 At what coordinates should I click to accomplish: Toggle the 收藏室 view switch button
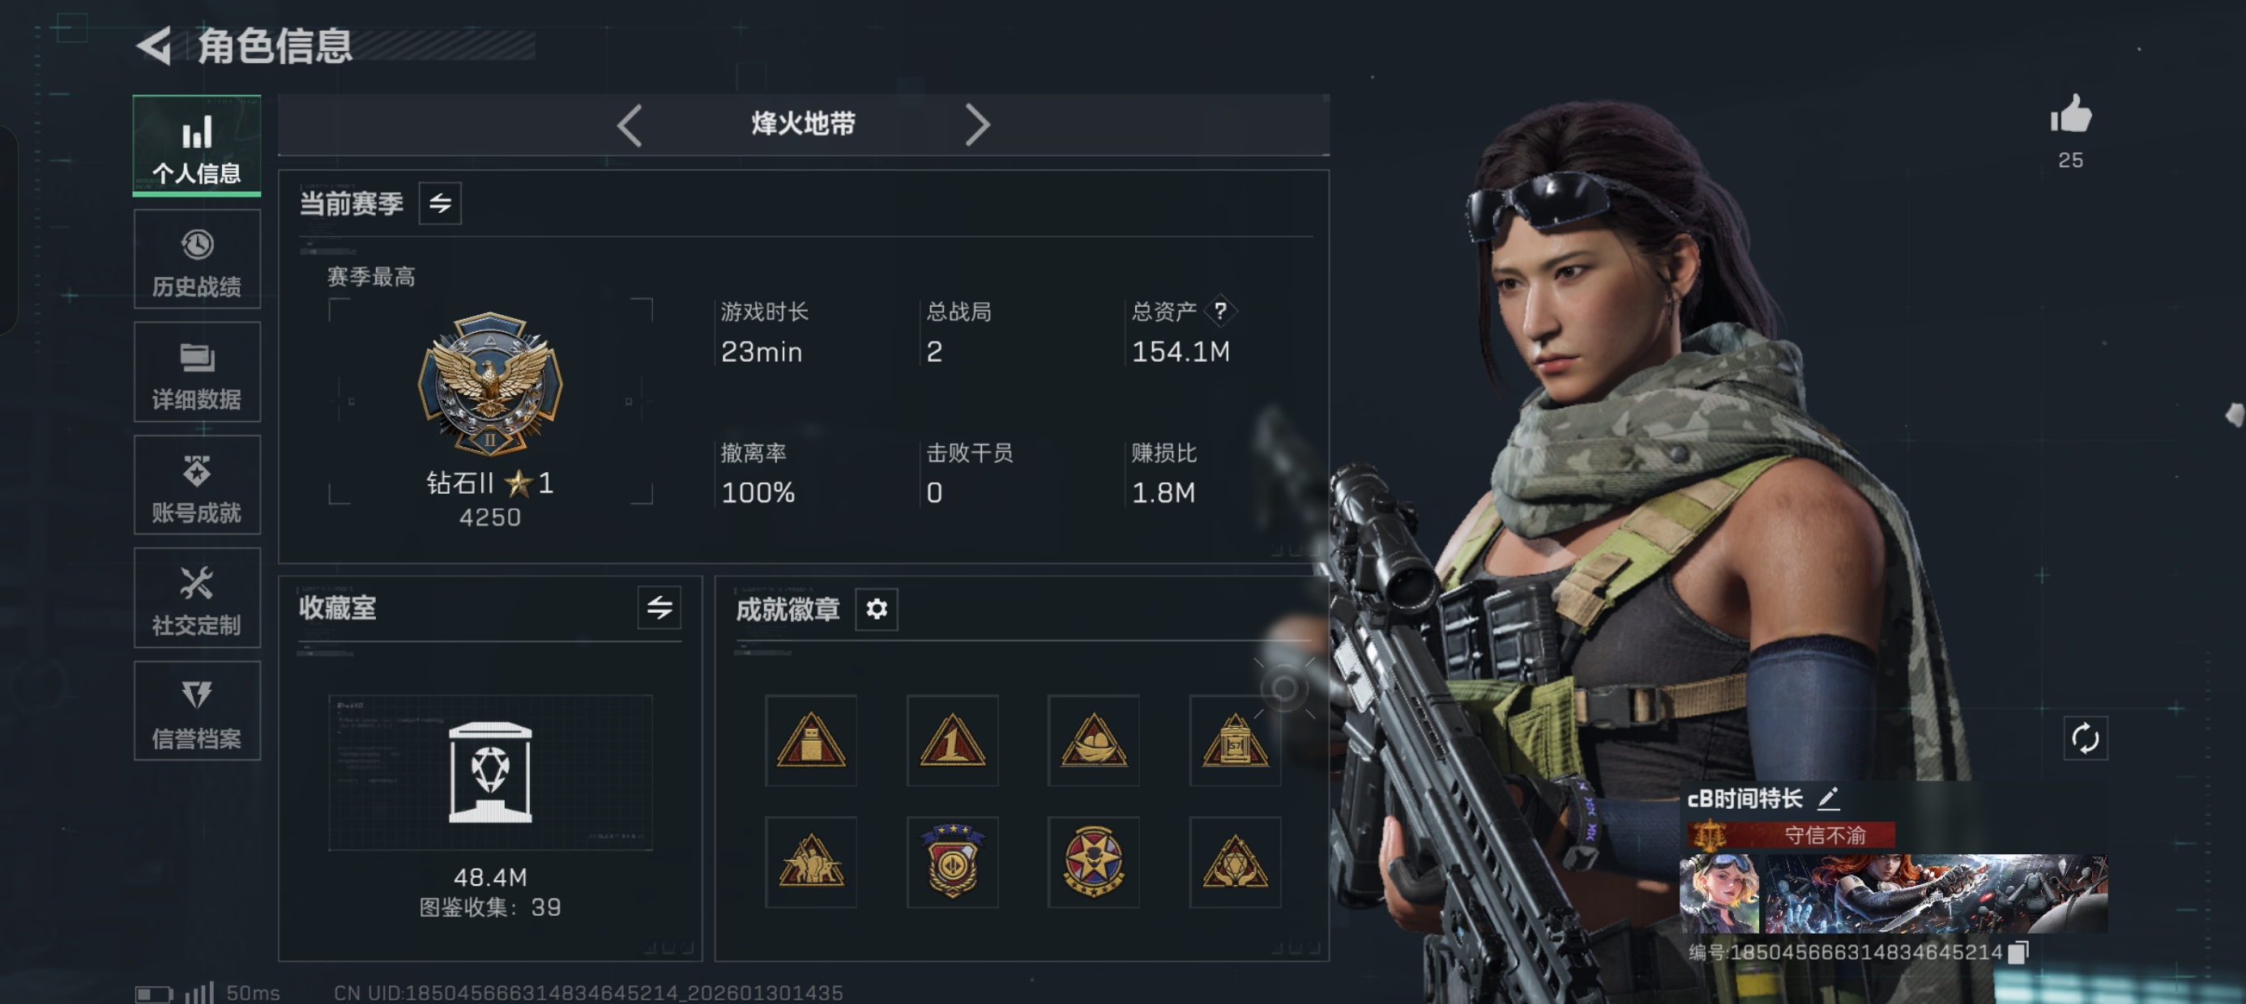tap(660, 607)
